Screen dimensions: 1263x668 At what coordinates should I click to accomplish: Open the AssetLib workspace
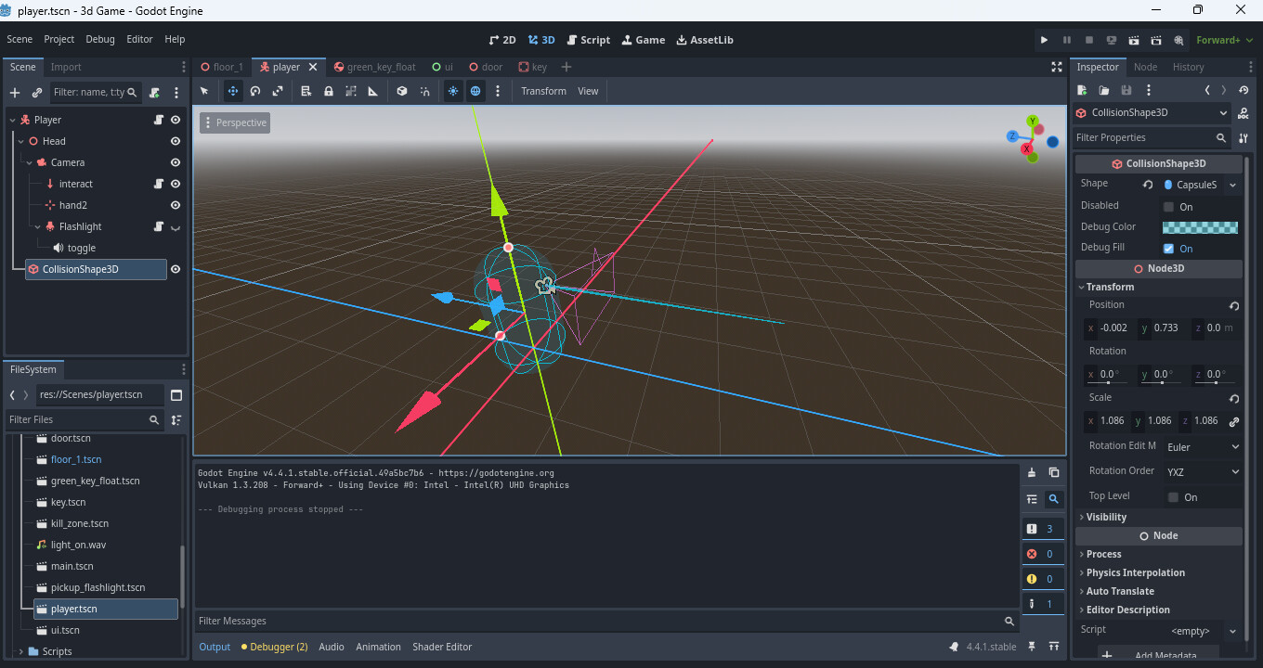pos(705,40)
